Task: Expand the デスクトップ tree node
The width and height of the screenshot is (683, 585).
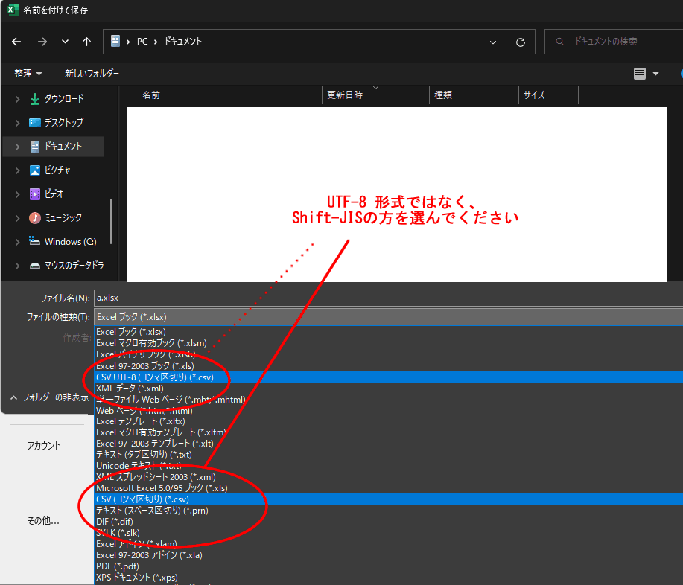Action: [x=17, y=124]
